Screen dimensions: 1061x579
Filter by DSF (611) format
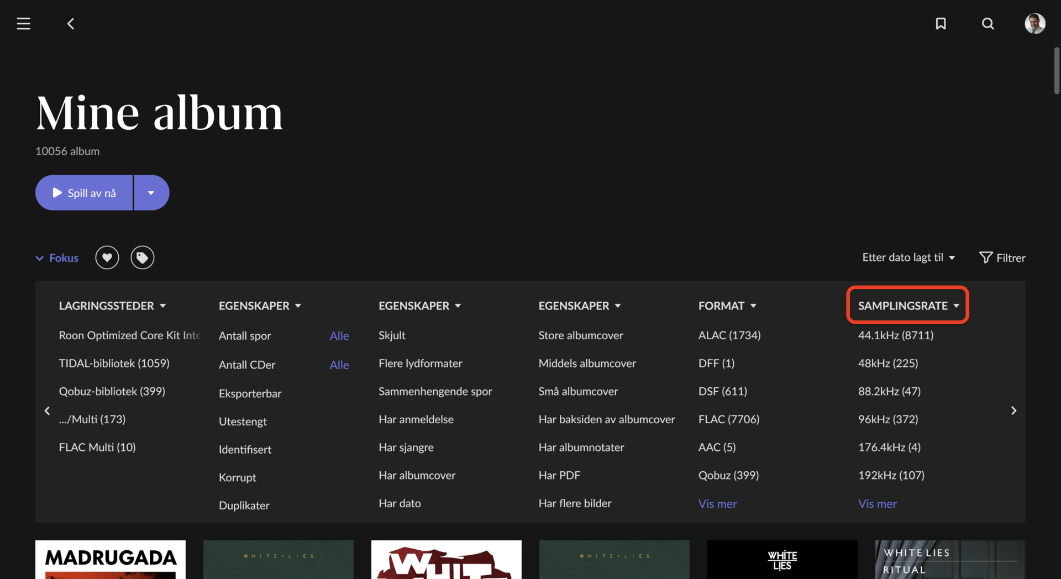click(x=723, y=391)
